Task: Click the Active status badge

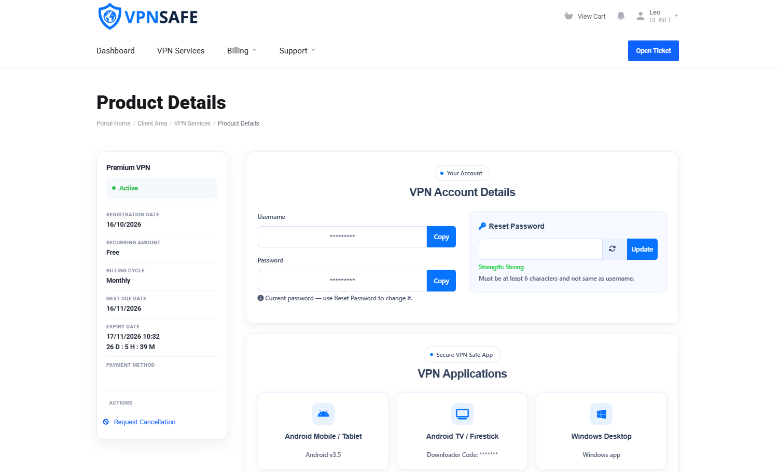Action: (x=162, y=188)
